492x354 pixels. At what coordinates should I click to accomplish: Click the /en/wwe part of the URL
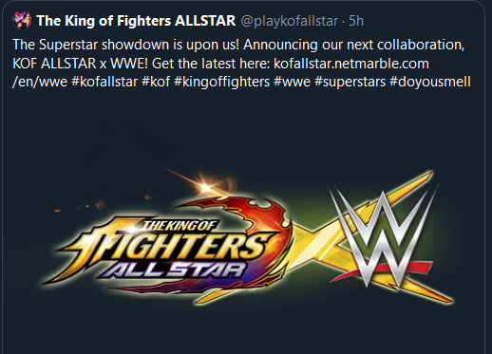tap(40, 82)
